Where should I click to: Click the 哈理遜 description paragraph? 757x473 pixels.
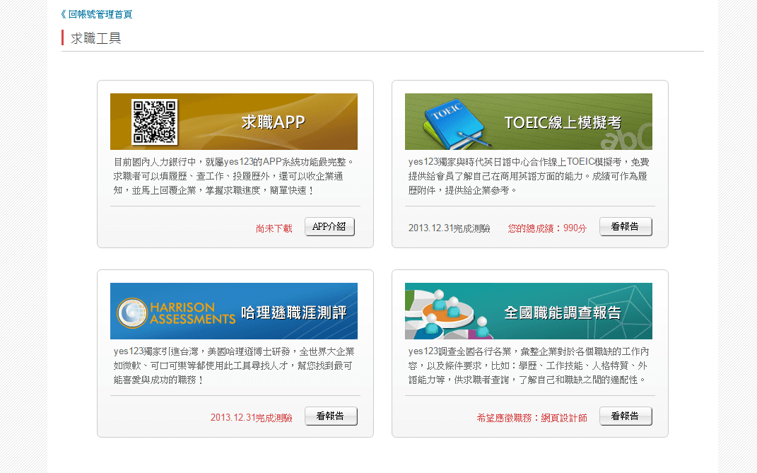234,366
